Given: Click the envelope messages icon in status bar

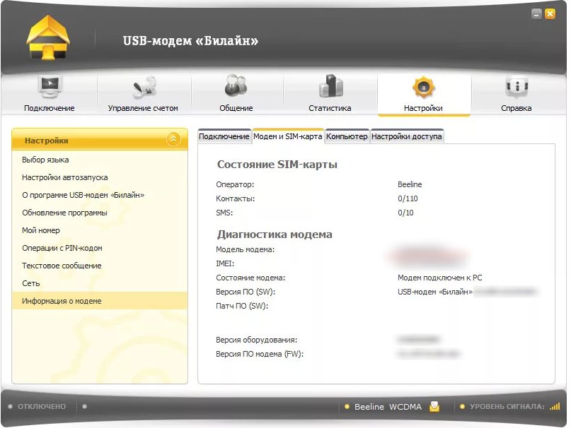Looking at the screenshot, I should click(434, 406).
